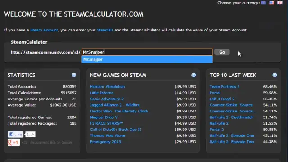This screenshot has width=288, height=162.
Task: Open Counter-Strike: Source link
Action: tap(231, 105)
